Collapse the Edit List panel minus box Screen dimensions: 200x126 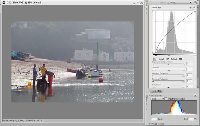147,1
